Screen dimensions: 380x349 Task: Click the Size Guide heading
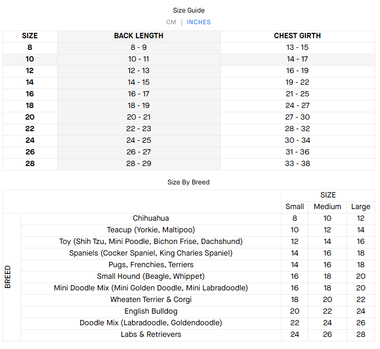point(189,10)
